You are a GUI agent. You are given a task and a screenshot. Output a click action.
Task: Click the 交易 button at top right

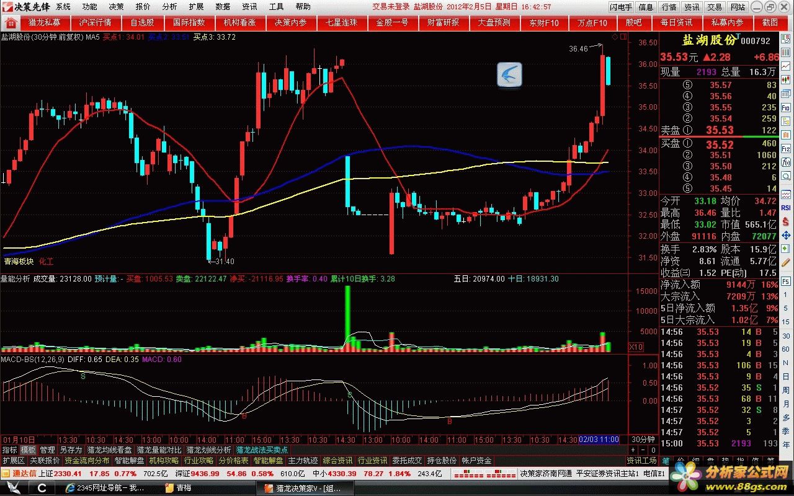(x=715, y=7)
